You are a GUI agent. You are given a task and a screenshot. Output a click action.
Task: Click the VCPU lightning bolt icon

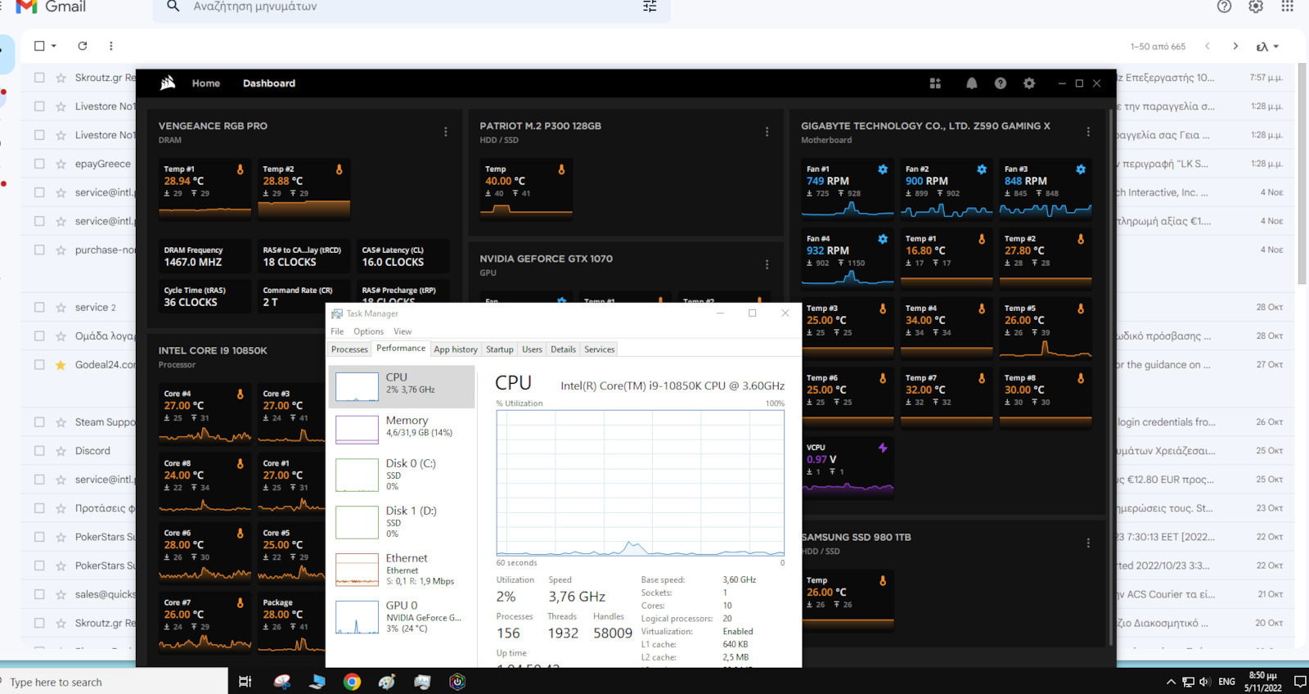(x=883, y=448)
